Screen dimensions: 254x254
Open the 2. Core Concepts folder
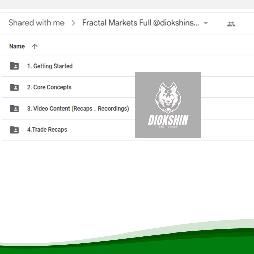49,87
